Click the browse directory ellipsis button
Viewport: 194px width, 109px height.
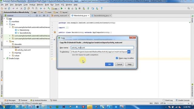132,52
